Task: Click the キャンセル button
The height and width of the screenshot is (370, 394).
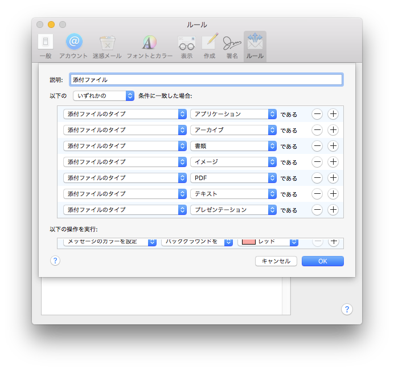Action: coord(276,261)
